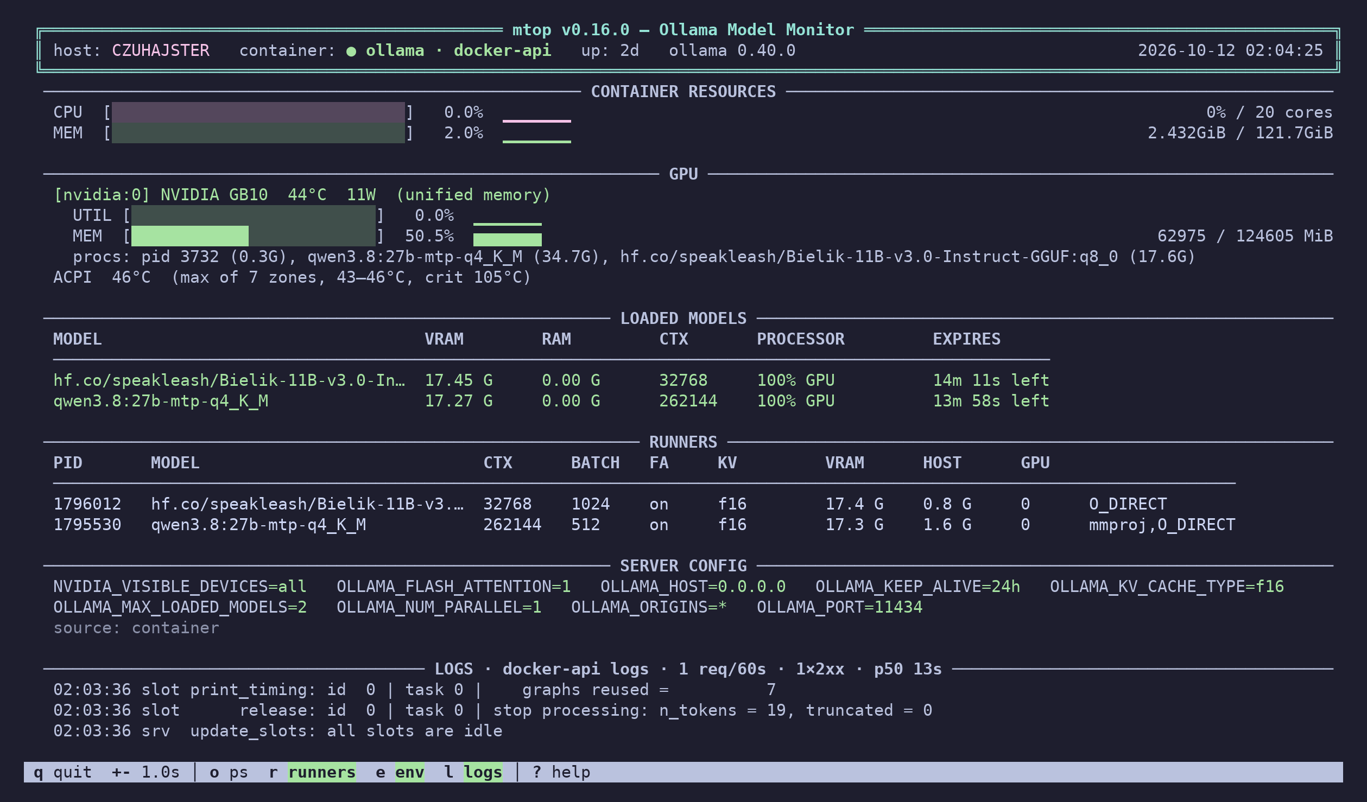
Task: Click the [nvidia:0] NVIDIA GB10 line
Action: coord(302,195)
